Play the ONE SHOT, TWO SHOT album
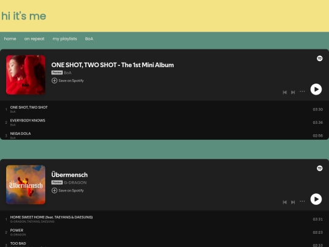Image resolution: width=329 pixels, height=247 pixels. pyautogui.click(x=316, y=89)
